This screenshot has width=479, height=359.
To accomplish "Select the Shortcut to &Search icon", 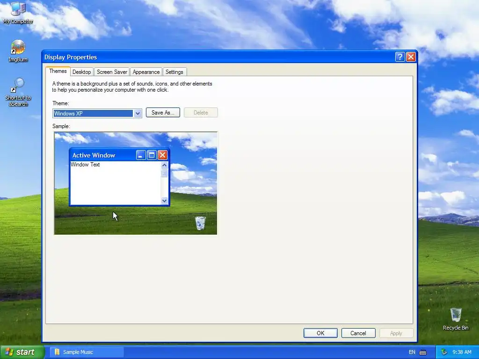I will (x=18, y=92).
